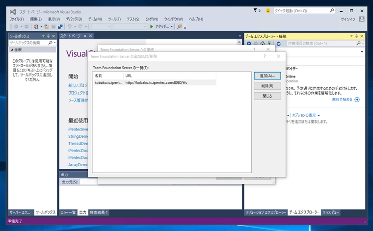Close the ツールボックス panel
The width and height of the screenshot is (373, 231).
pyautogui.click(x=53, y=36)
